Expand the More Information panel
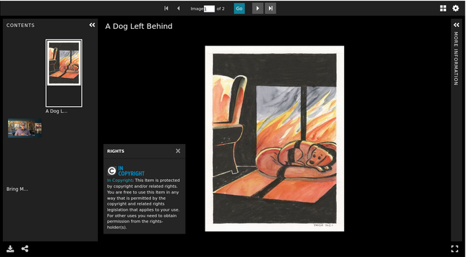Image resolution: width=466 pixels, height=257 pixels. (456, 25)
